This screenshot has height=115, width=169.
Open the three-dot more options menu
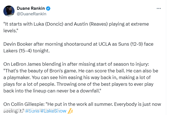[x=159, y=9]
